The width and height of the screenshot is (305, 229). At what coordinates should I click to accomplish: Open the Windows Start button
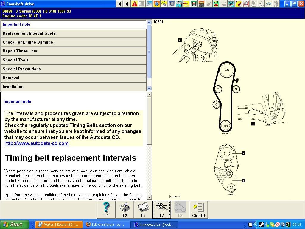15,225
